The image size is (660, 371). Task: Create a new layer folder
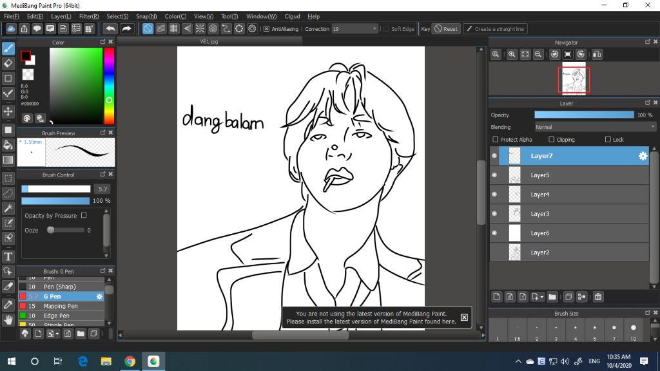pyautogui.click(x=552, y=297)
